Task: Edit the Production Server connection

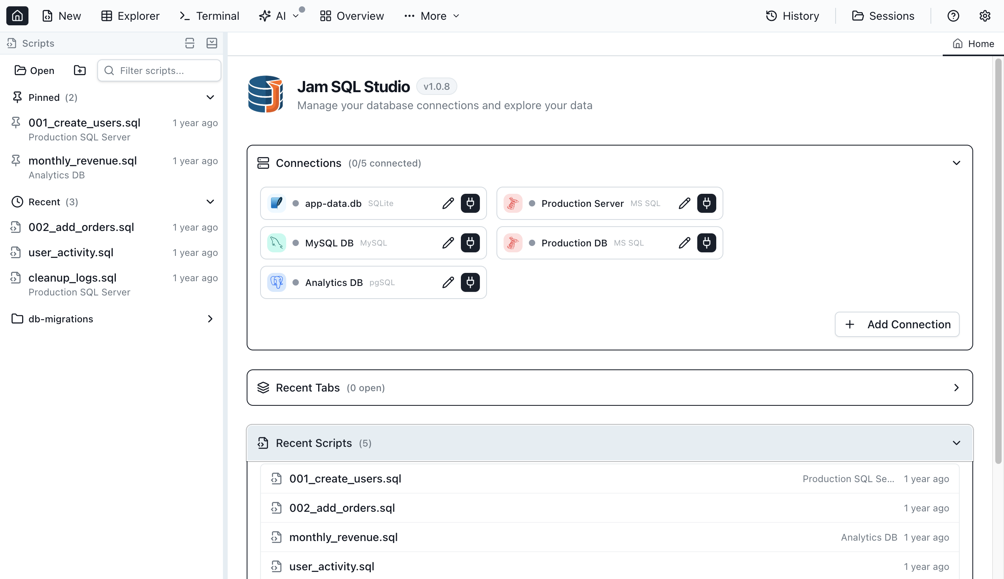Action: coord(684,203)
